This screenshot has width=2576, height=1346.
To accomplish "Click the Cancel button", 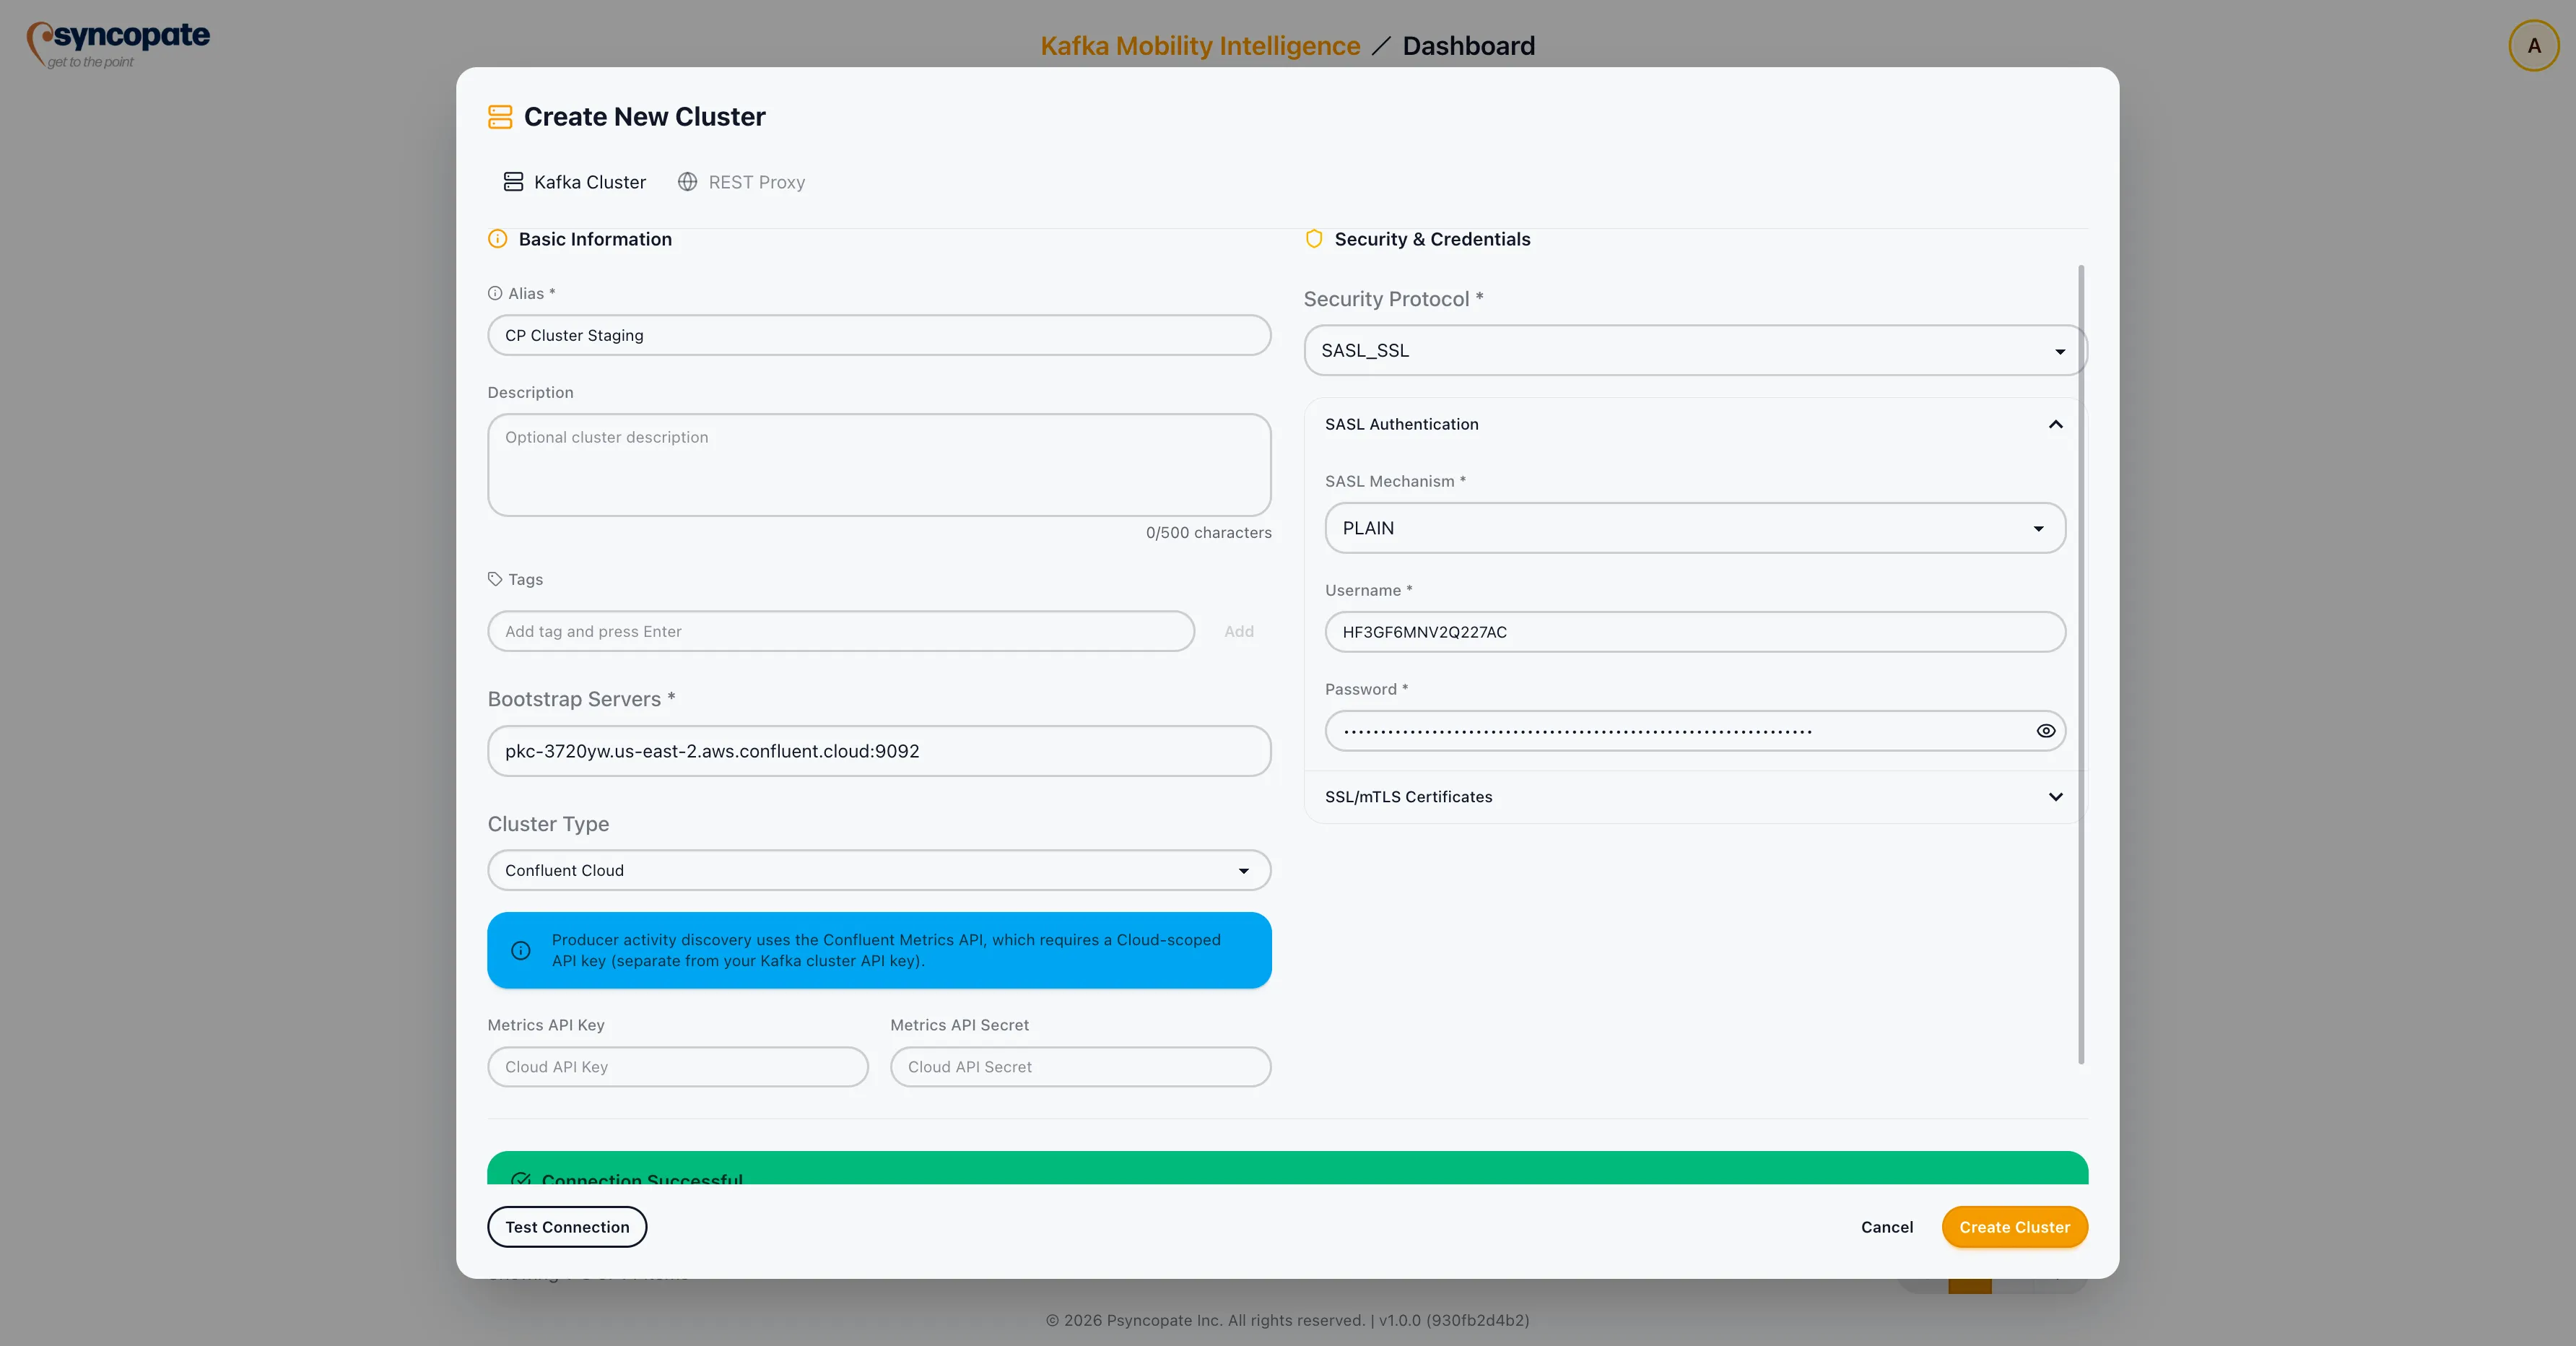I will [x=1886, y=1227].
